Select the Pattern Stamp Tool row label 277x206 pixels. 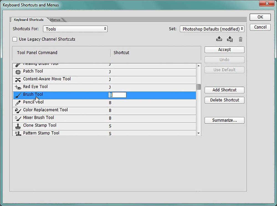coord(41,133)
